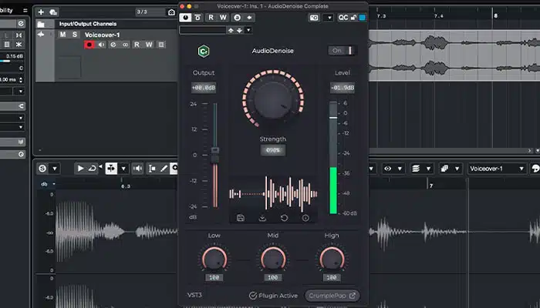The height and width of the screenshot is (308, 540).
Task: Click the CrumplePop link button
Action: click(x=332, y=296)
